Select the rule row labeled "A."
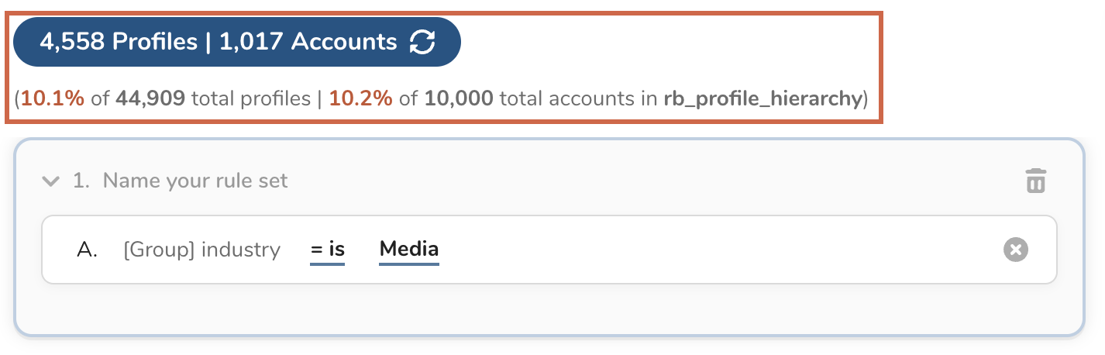Viewport: 1105px width, 355px height. click(x=88, y=250)
